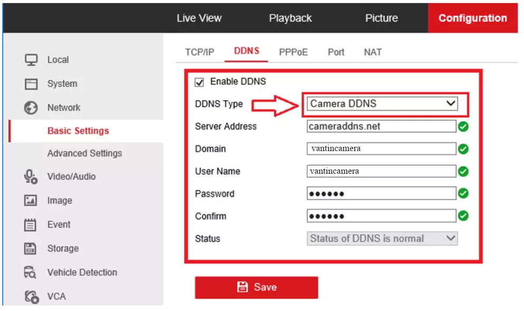Open Video/Audio settings label

(72, 176)
